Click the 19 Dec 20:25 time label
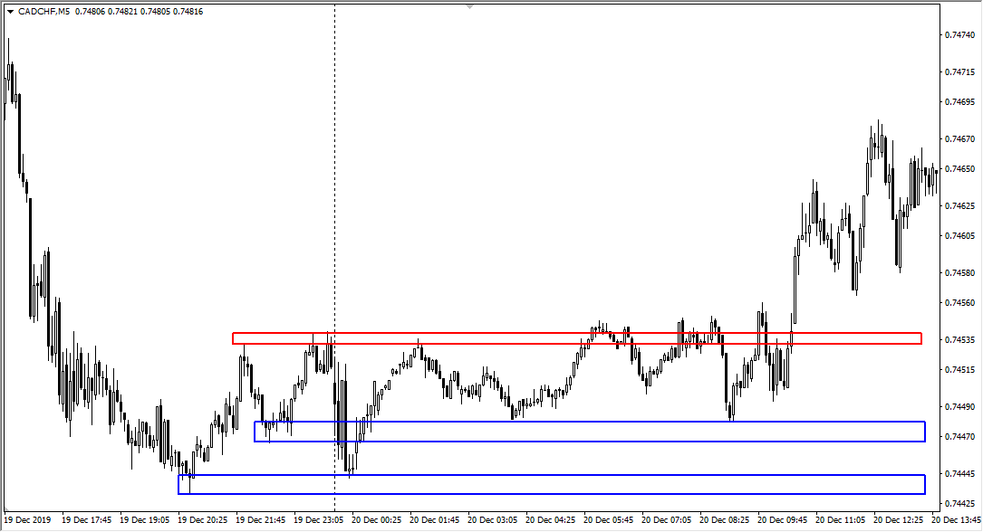This screenshot has height=532, width=983. click(201, 520)
